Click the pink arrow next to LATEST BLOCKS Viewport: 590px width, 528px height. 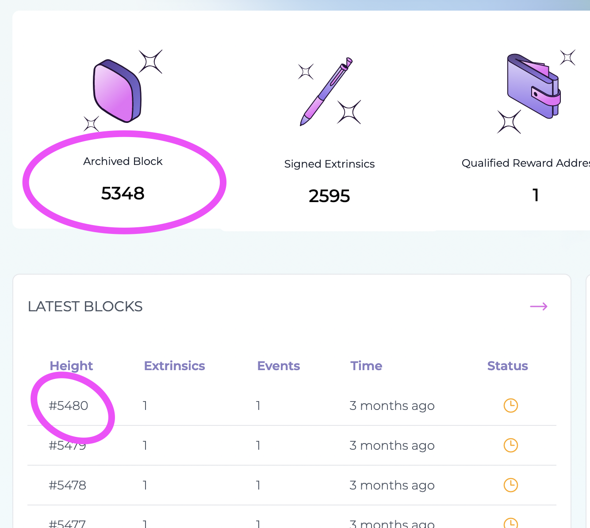tap(539, 306)
